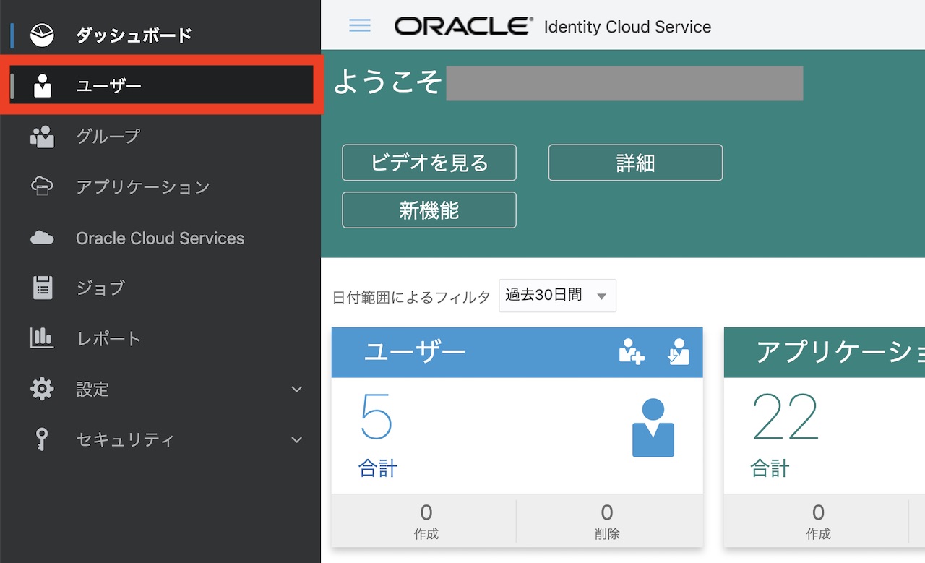This screenshot has height=563, width=925.
Task: Open the 過去30日間 date range dropdown
Action: [557, 296]
